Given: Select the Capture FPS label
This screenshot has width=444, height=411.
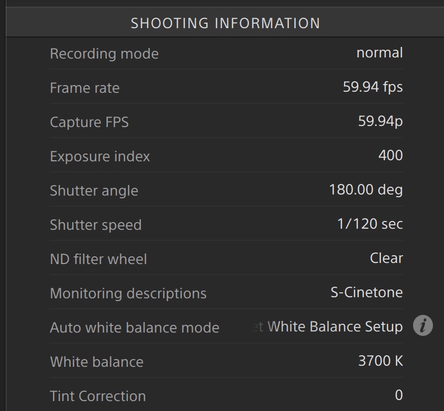Looking at the screenshot, I should 89,122.
